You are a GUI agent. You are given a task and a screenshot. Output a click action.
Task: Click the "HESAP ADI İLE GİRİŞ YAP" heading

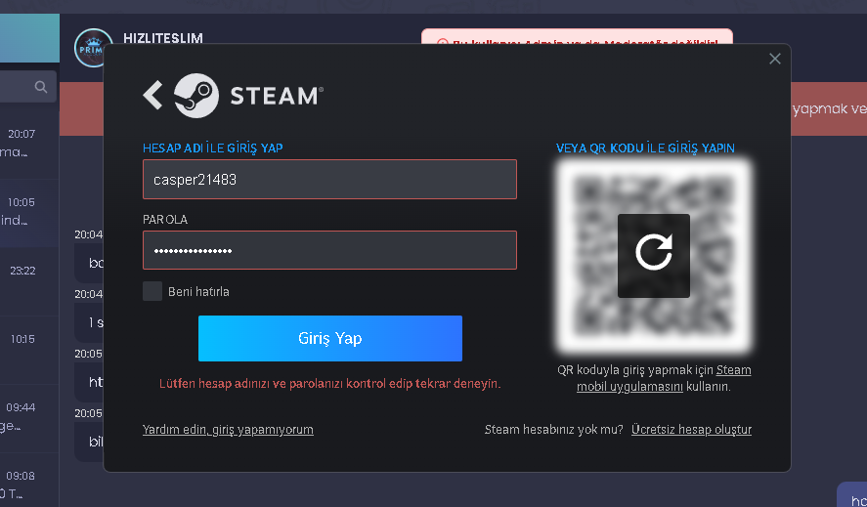tap(213, 148)
